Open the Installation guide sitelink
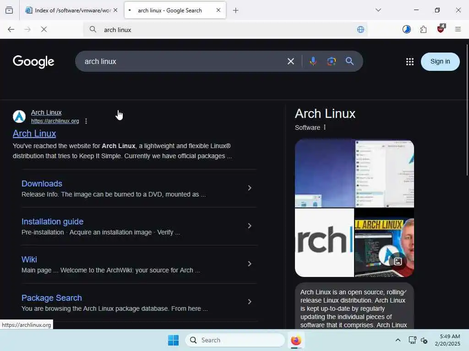The width and height of the screenshot is (469, 351). point(53,222)
